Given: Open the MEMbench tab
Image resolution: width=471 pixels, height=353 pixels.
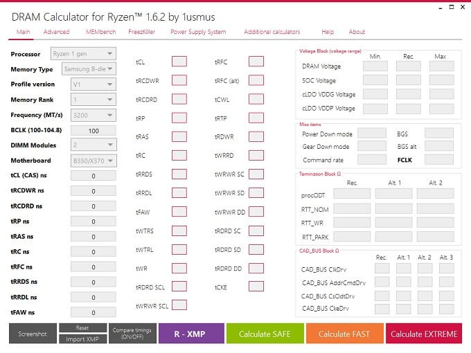Looking at the screenshot, I should 100,32.
